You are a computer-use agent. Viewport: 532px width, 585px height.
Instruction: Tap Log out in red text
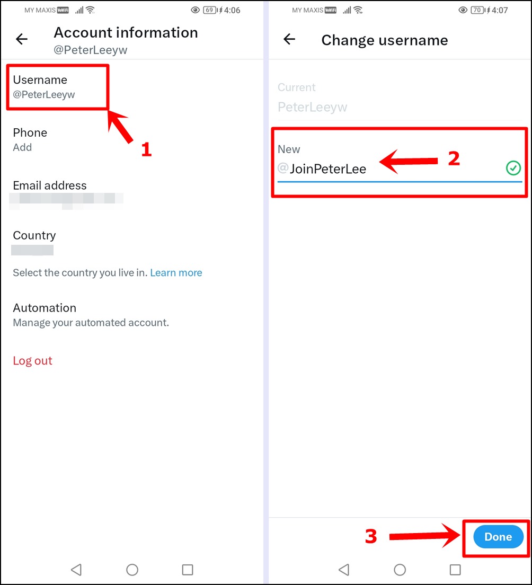(32, 360)
